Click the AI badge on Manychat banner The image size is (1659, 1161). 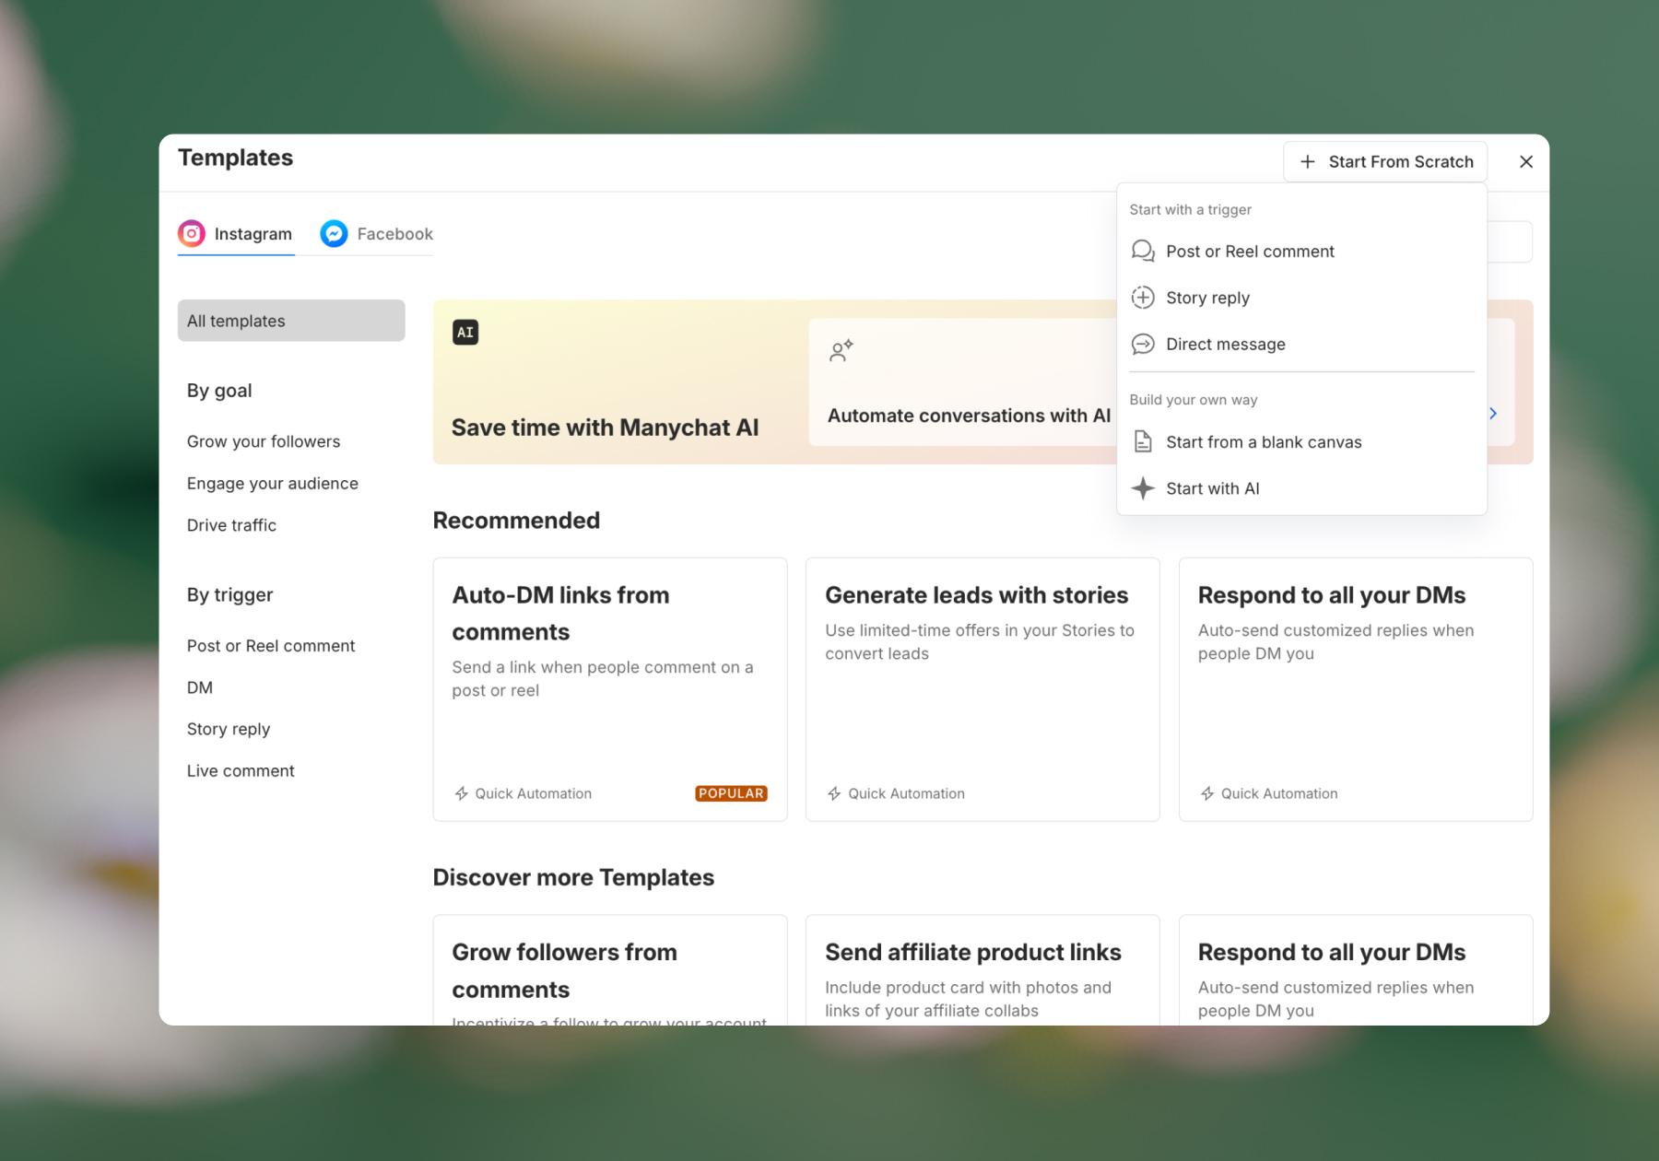click(x=465, y=333)
